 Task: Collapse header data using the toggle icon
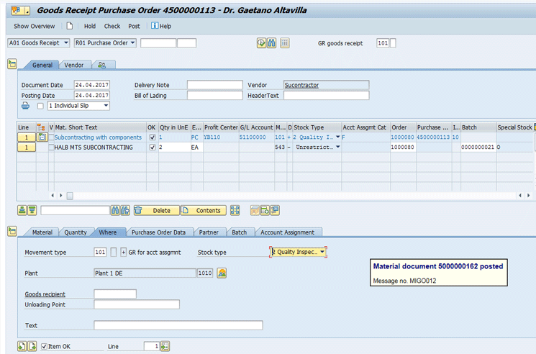[12, 65]
